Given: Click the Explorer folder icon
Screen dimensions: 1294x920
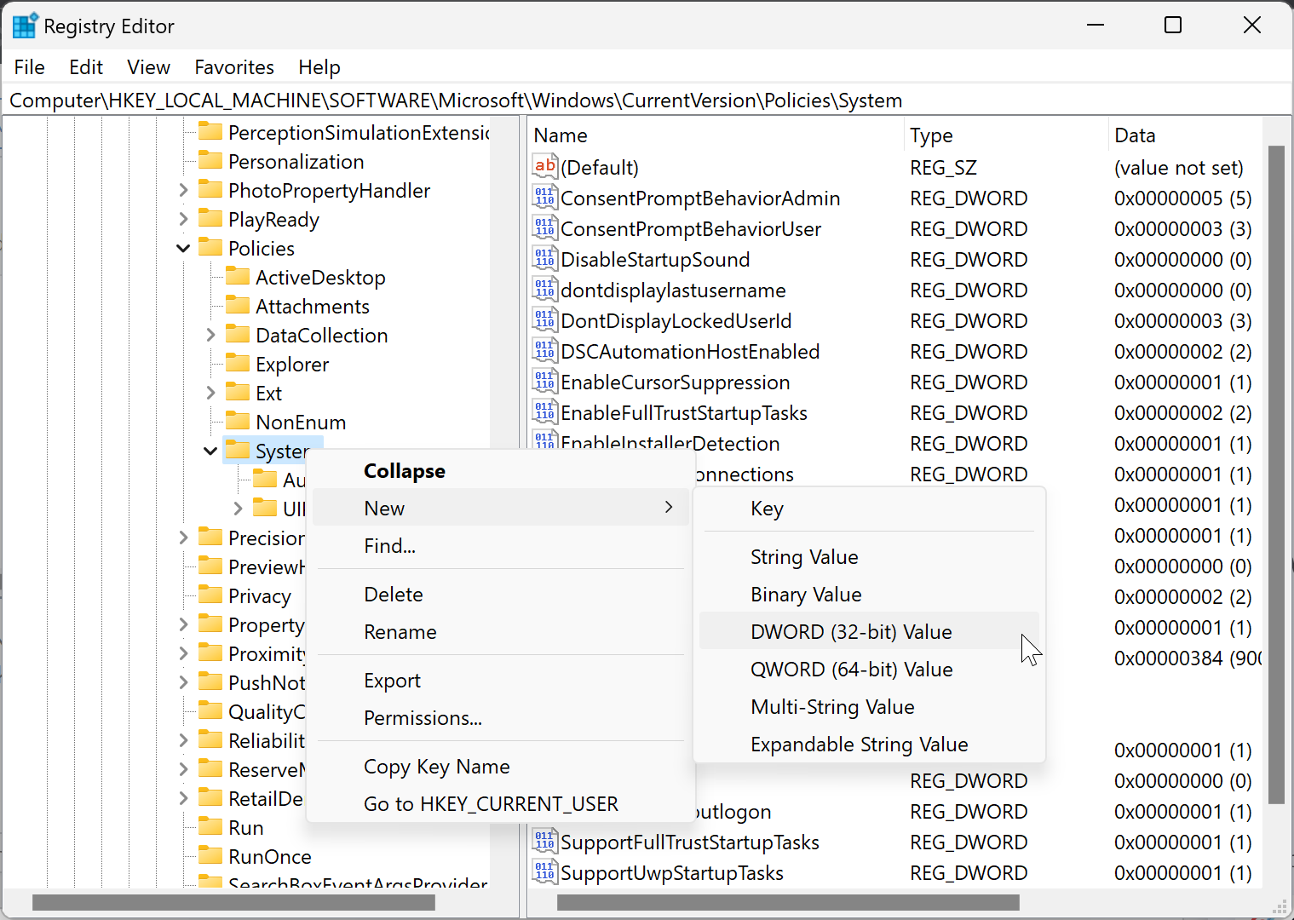Looking at the screenshot, I should pos(238,363).
